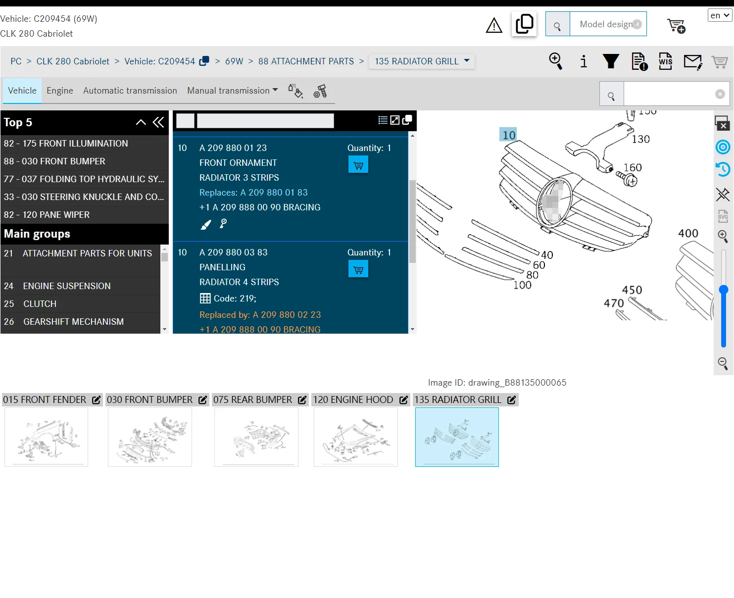The width and height of the screenshot is (734, 598).
Task: Click the 69W breadcrumb link
Action: [234, 61]
